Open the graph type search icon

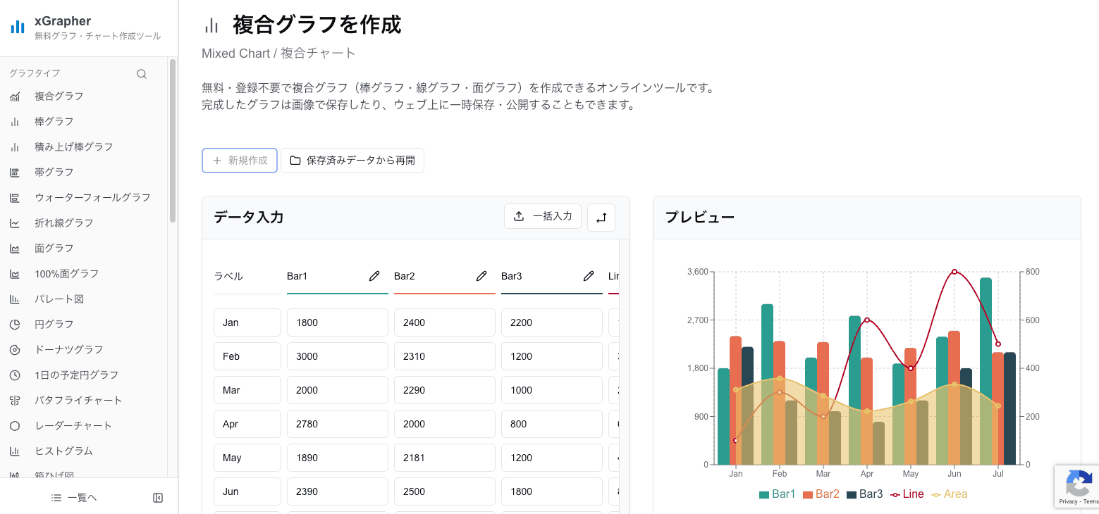pyautogui.click(x=141, y=73)
